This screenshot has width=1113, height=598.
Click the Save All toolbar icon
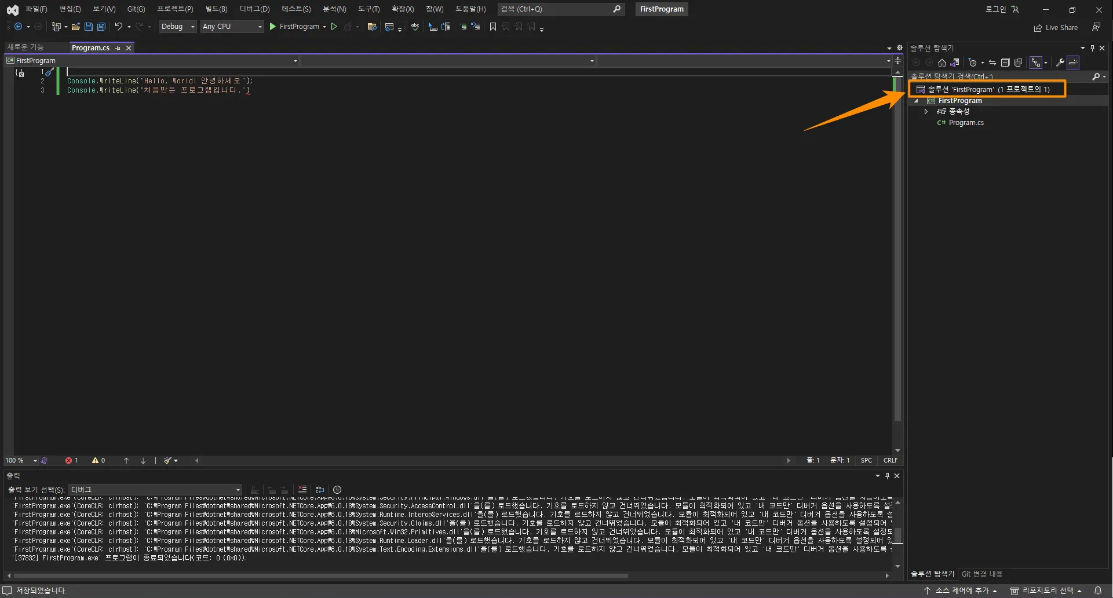coord(101,27)
